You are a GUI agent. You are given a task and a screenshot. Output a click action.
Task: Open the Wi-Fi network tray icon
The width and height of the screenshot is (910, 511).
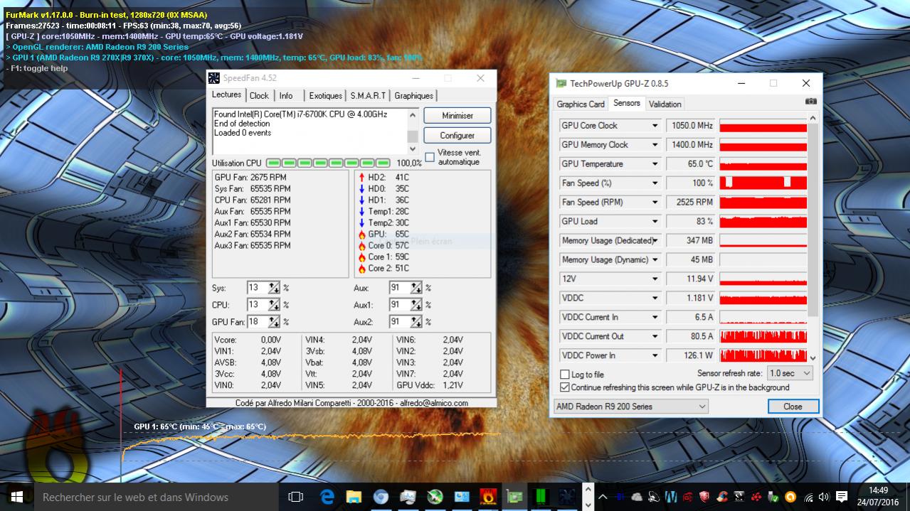point(808,497)
